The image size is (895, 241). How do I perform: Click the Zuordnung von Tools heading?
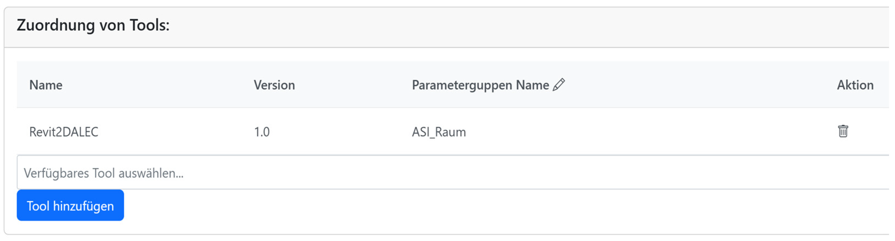[x=93, y=25]
